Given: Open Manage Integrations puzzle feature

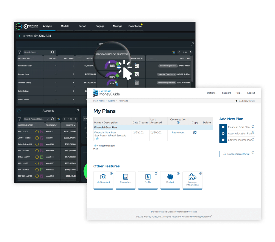Looking at the screenshot, I should pyautogui.click(x=192, y=180).
